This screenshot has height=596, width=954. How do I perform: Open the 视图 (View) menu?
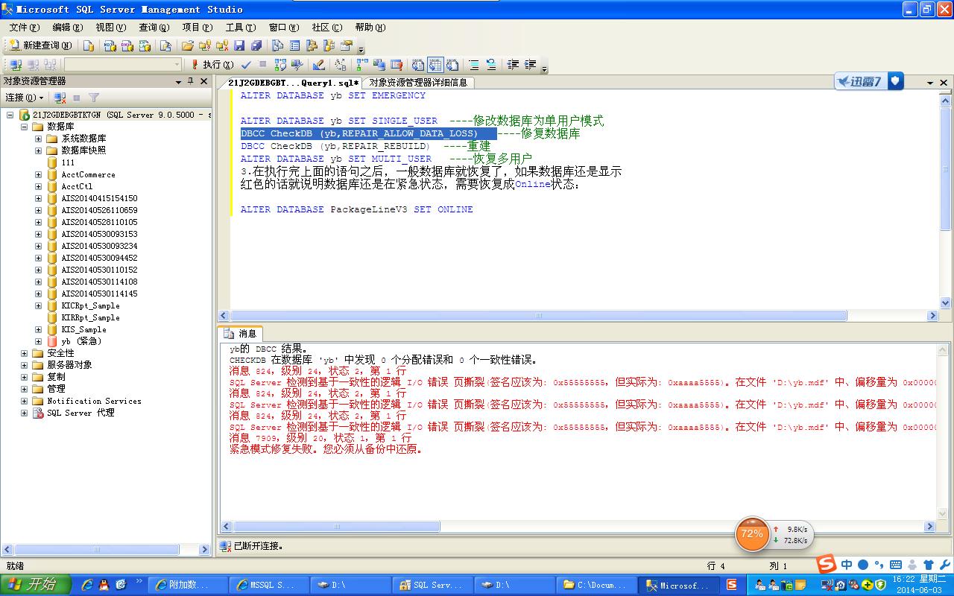[x=110, y=28]
